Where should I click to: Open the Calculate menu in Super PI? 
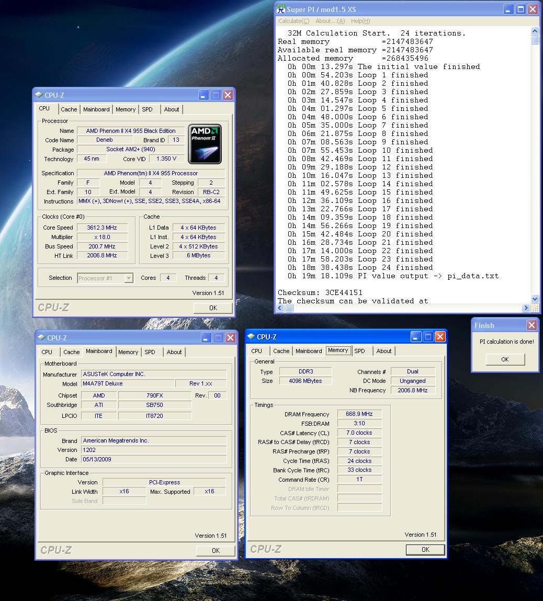pos(293,21)
